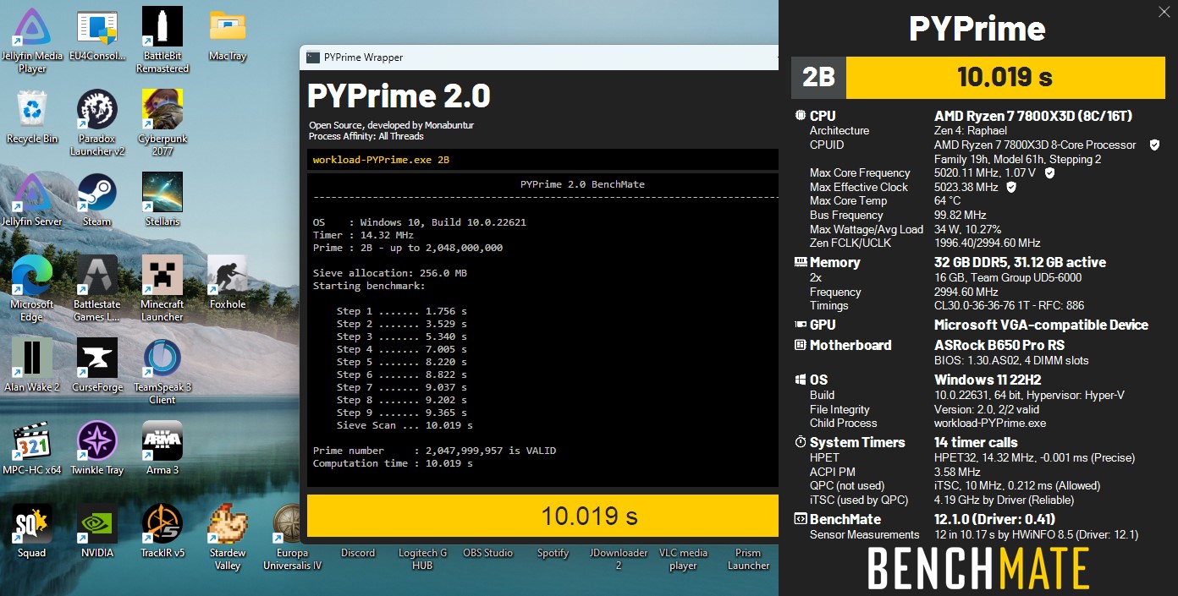Launch Foxhole desktop shortcut
1178x596 pixels.
pyautogui.click(x=227, y=282)
